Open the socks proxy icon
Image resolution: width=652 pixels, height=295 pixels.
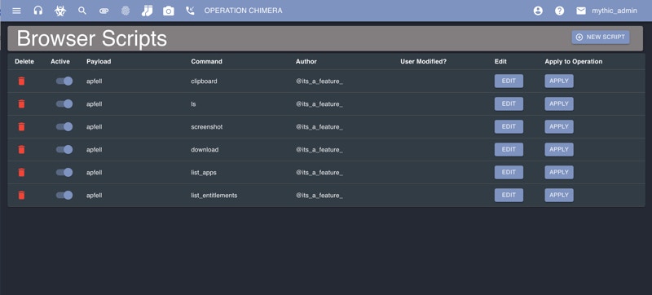(147, 11)
